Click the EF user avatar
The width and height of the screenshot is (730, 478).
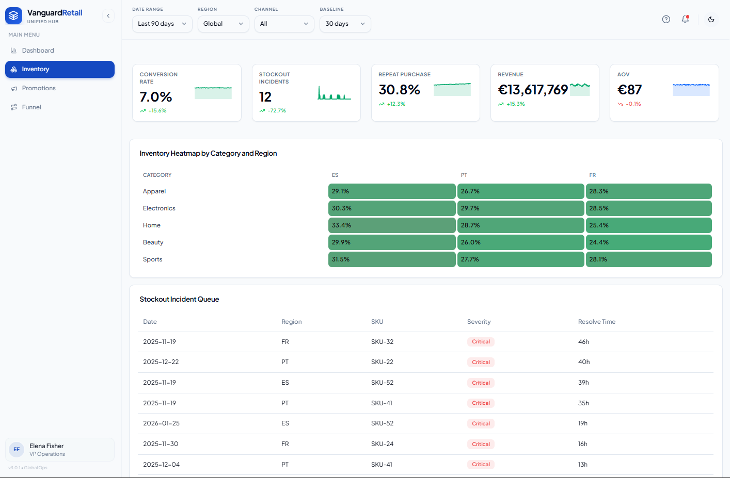tap(17, 450)
